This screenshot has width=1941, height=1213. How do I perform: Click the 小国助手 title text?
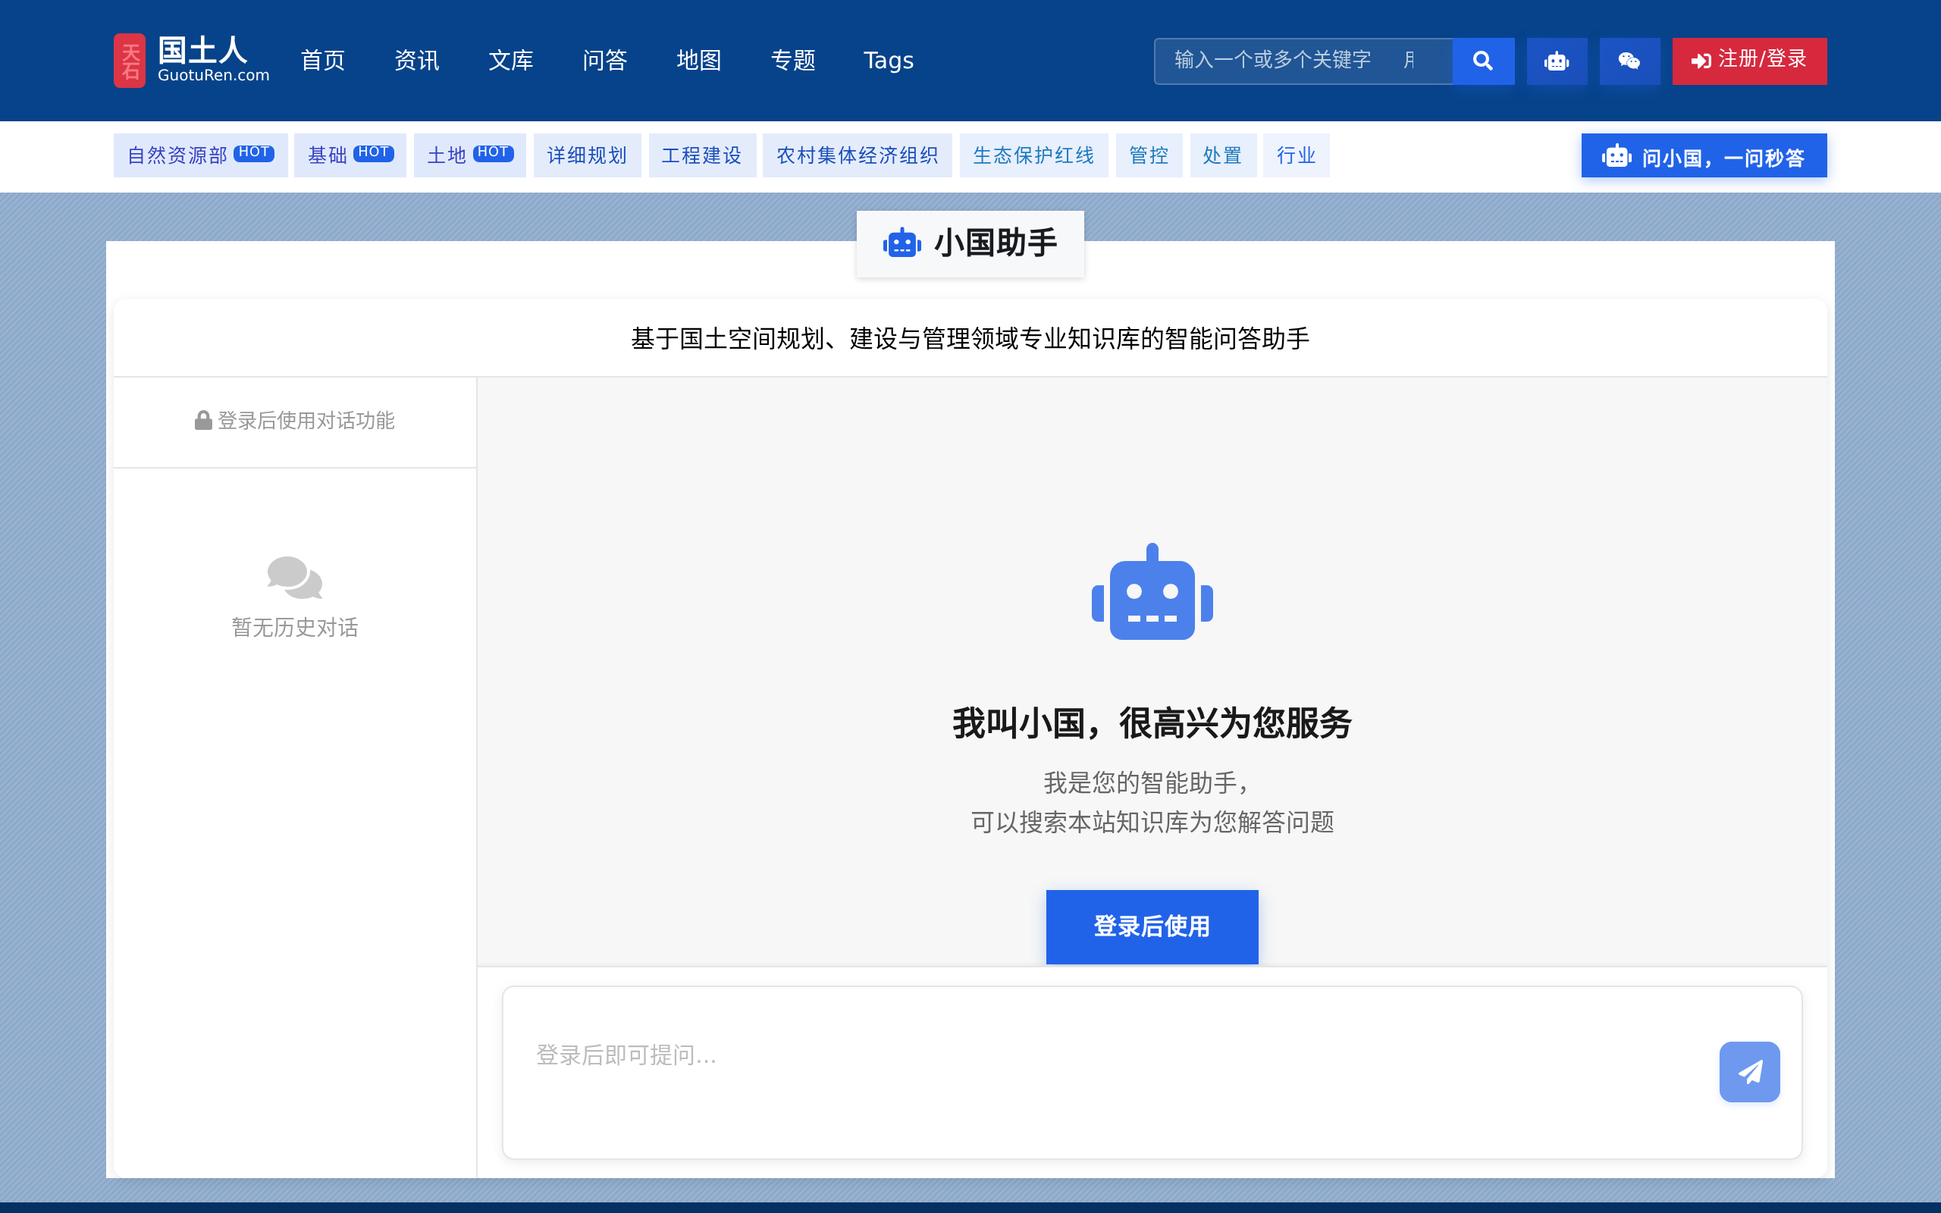[996, 243]
